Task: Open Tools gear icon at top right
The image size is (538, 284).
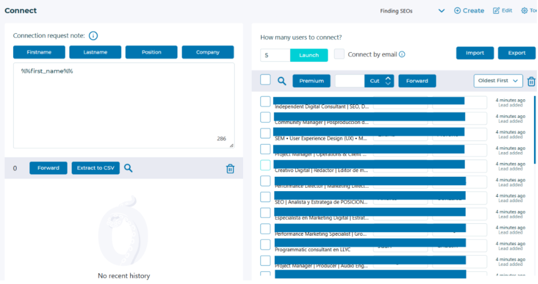Action: tap(524, 11)
